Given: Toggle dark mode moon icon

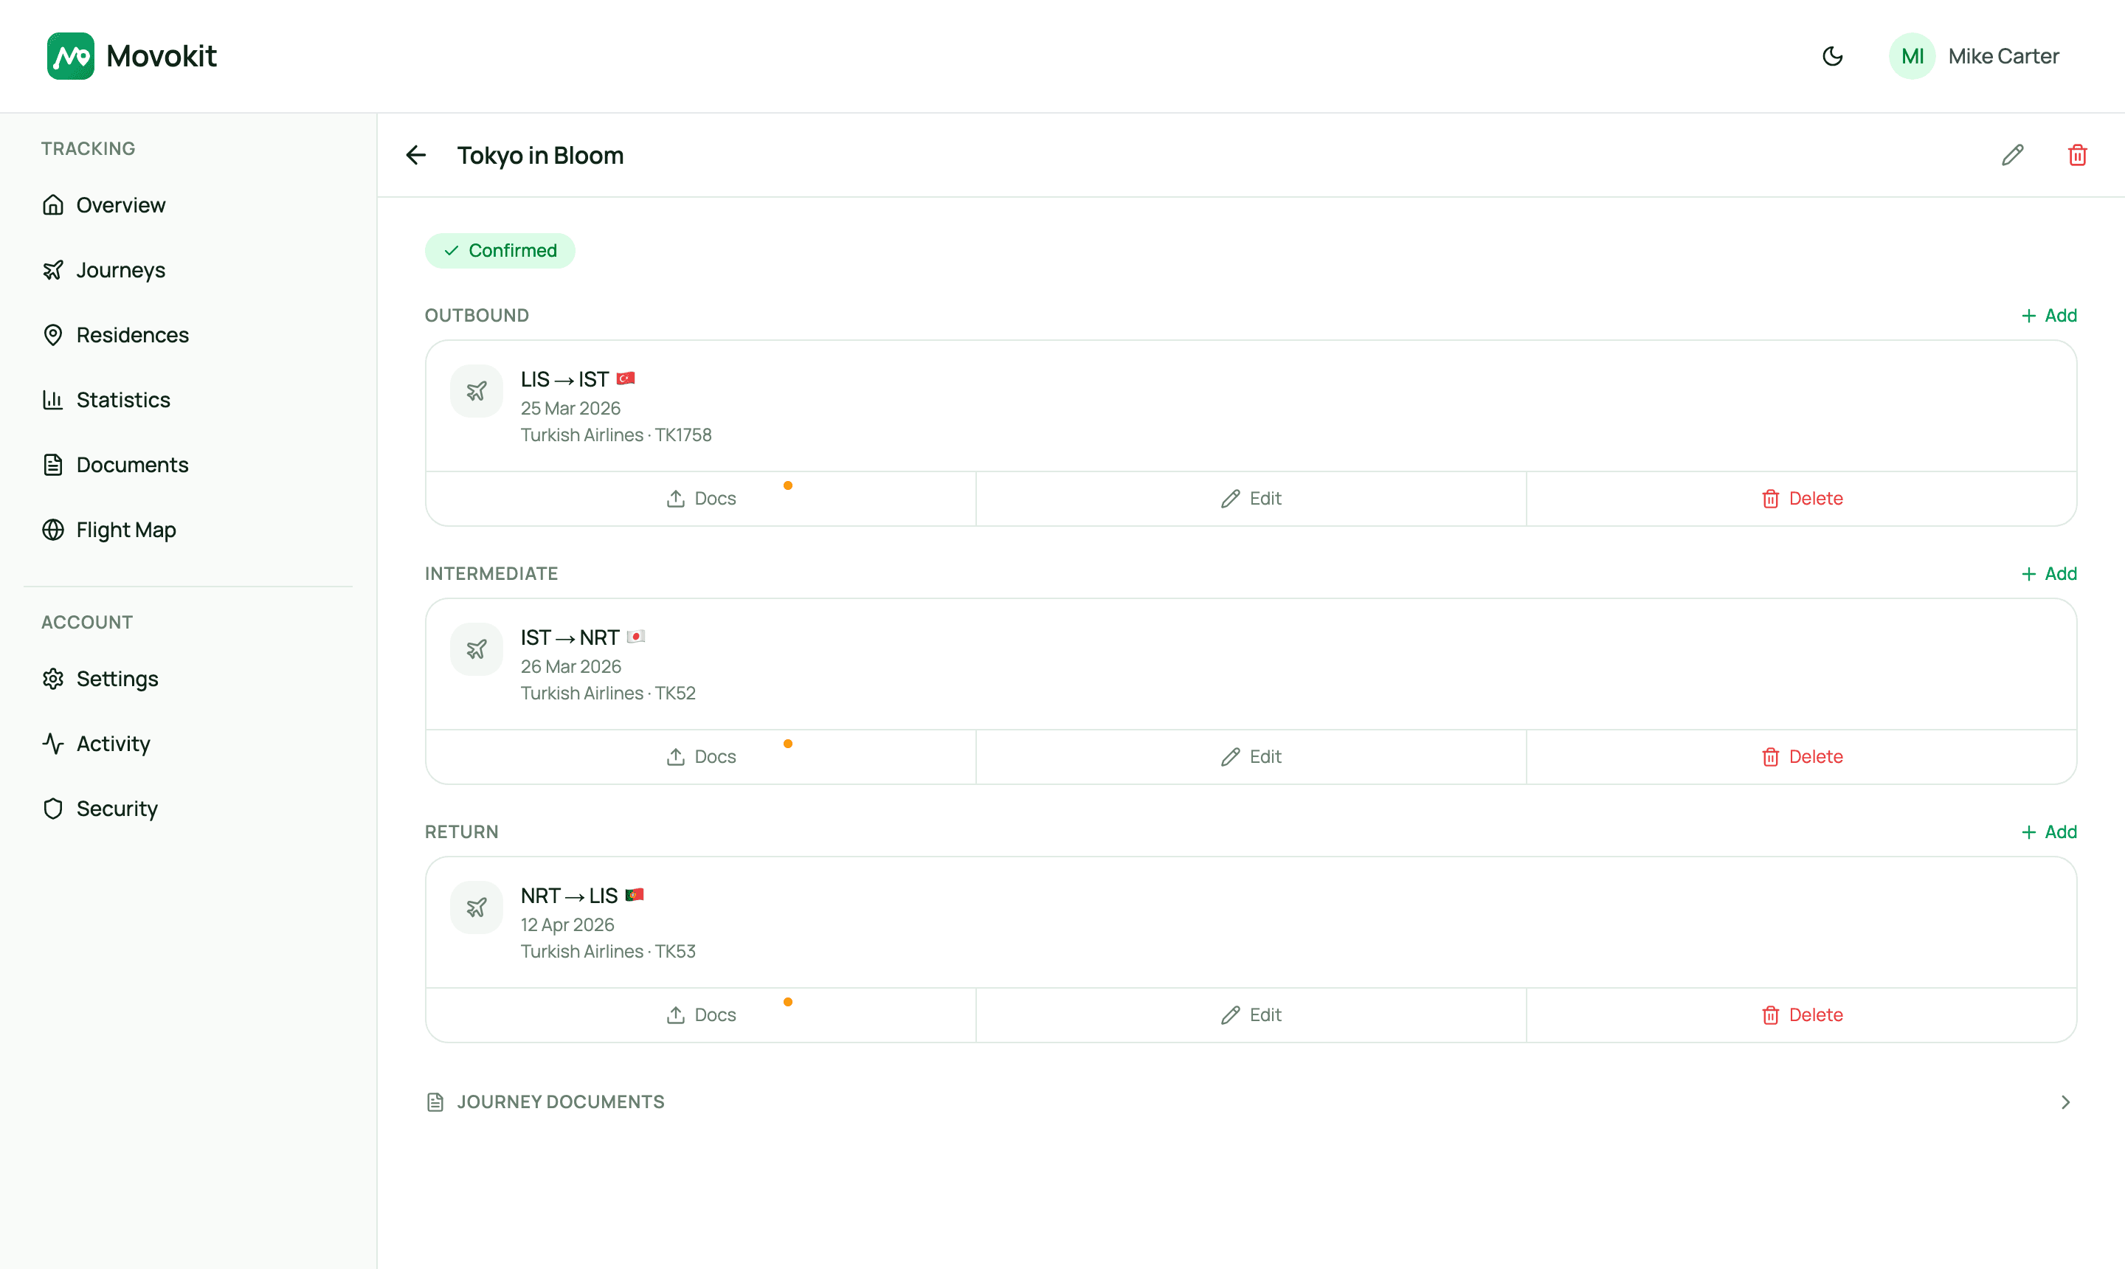Looking at the screenshot, I should 1831,56.
